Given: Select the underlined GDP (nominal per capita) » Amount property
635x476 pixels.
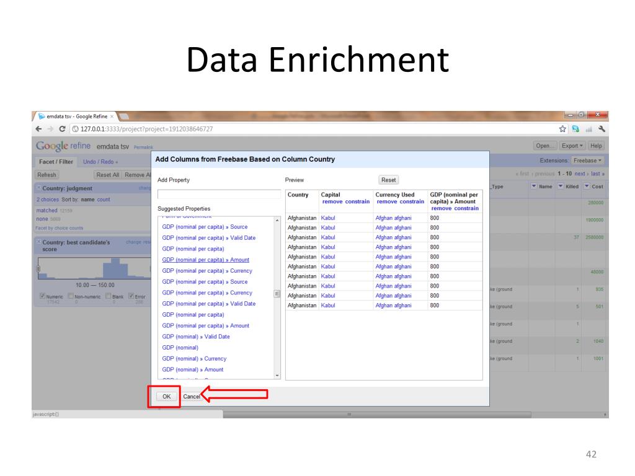Looking at the screenshot, I should coord(206,260).
